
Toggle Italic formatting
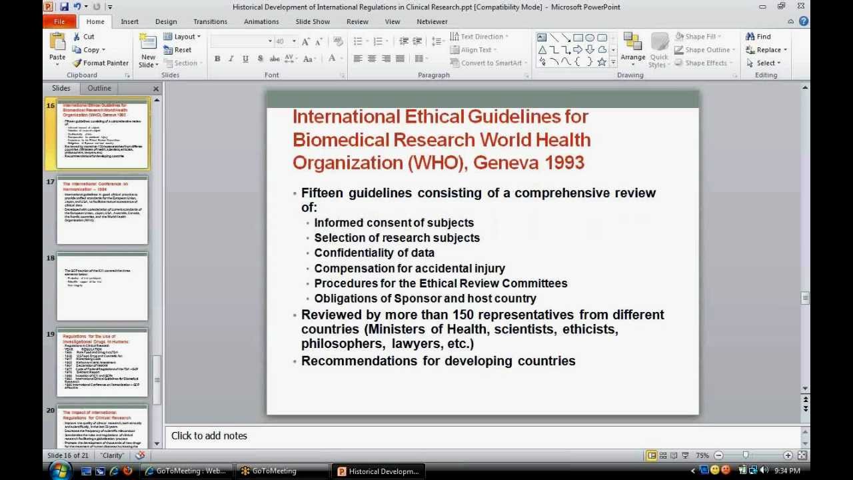pos(231,59)
